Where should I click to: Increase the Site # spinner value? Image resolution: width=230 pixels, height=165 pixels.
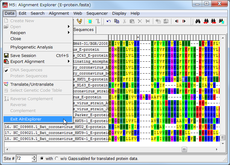click(34, 157)
